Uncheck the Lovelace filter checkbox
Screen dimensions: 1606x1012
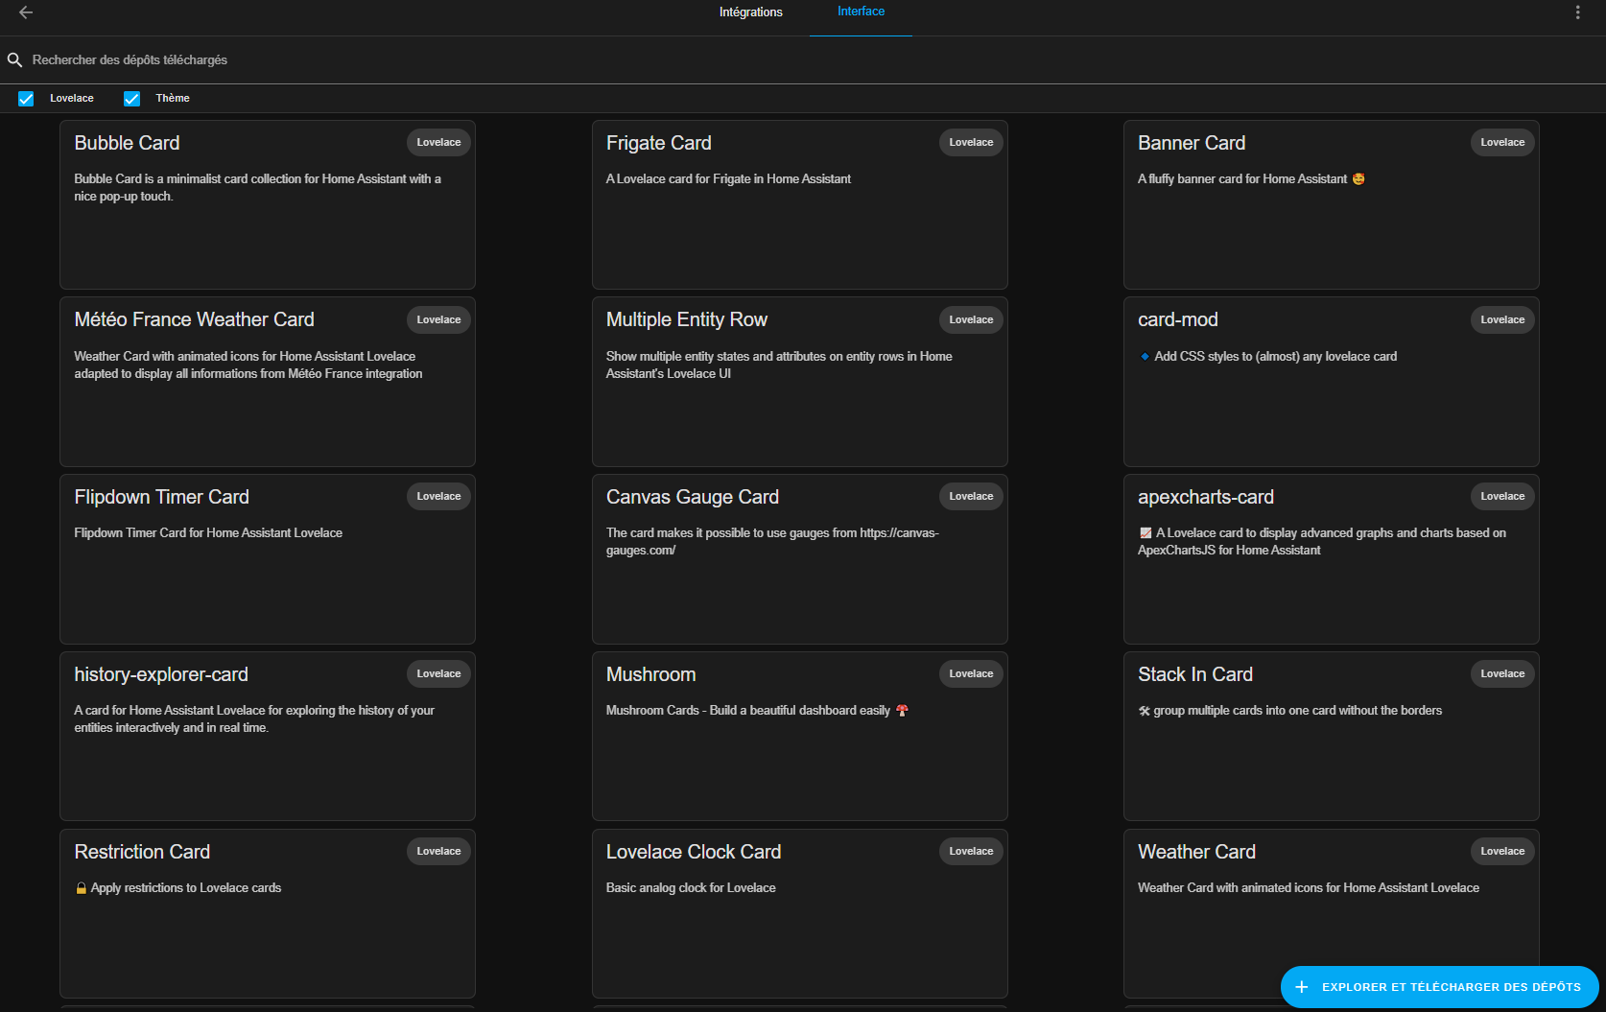coord(26,99)
